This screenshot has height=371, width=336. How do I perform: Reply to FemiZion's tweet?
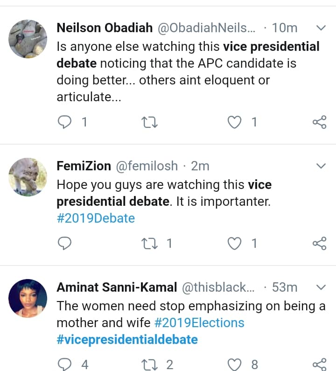(64, 244)
